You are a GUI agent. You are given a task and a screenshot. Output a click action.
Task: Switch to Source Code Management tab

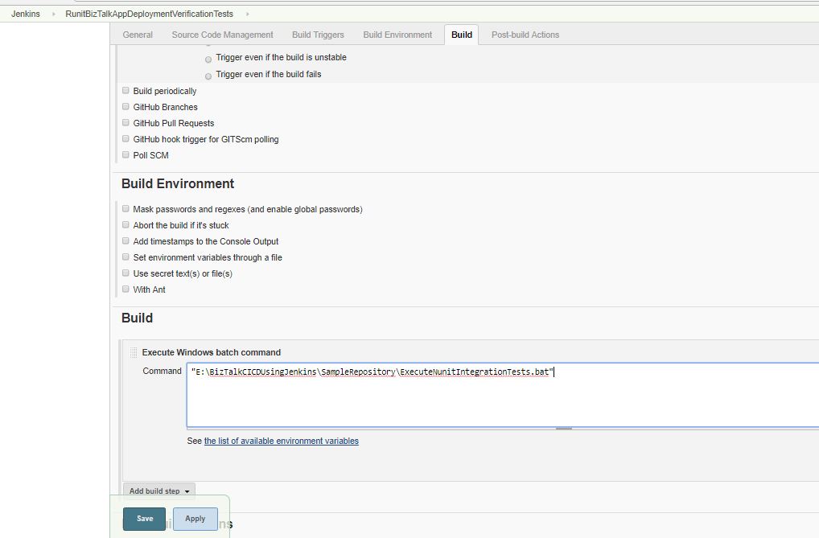223,35
